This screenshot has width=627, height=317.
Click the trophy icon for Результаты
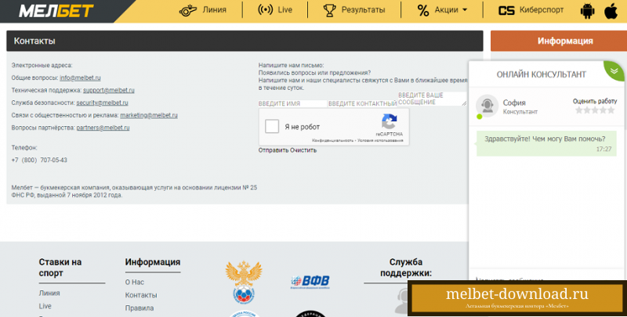pyautogui.click(x=329, y=10)
